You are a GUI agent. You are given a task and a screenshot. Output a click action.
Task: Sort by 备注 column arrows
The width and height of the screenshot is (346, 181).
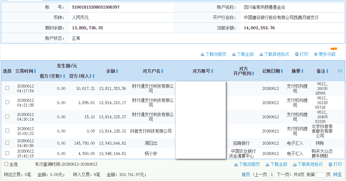point(327,71)
